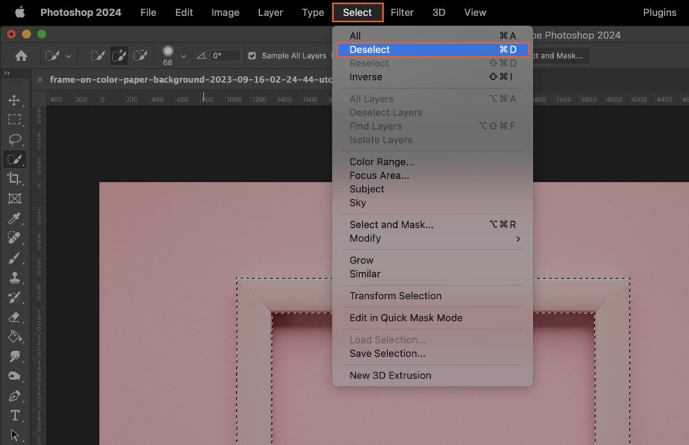Click the View menu
This screenshot has width=689, height=445.
pos(474,12)
